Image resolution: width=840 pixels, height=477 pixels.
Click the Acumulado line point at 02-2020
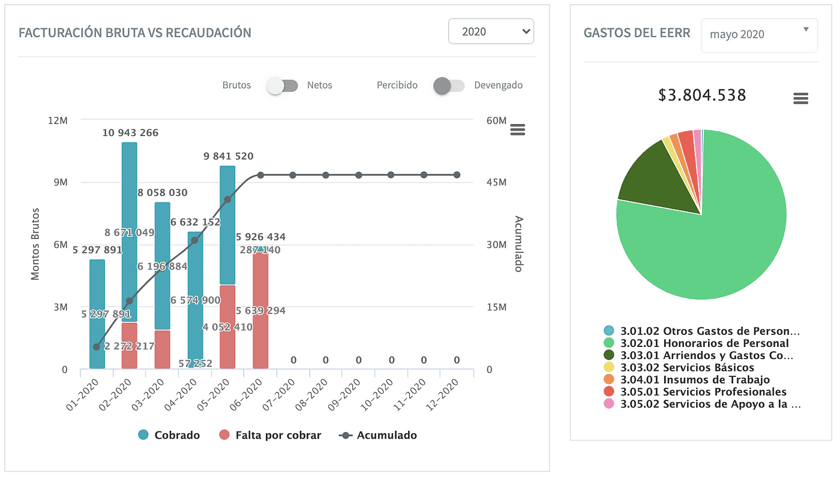tap(130, 301)
